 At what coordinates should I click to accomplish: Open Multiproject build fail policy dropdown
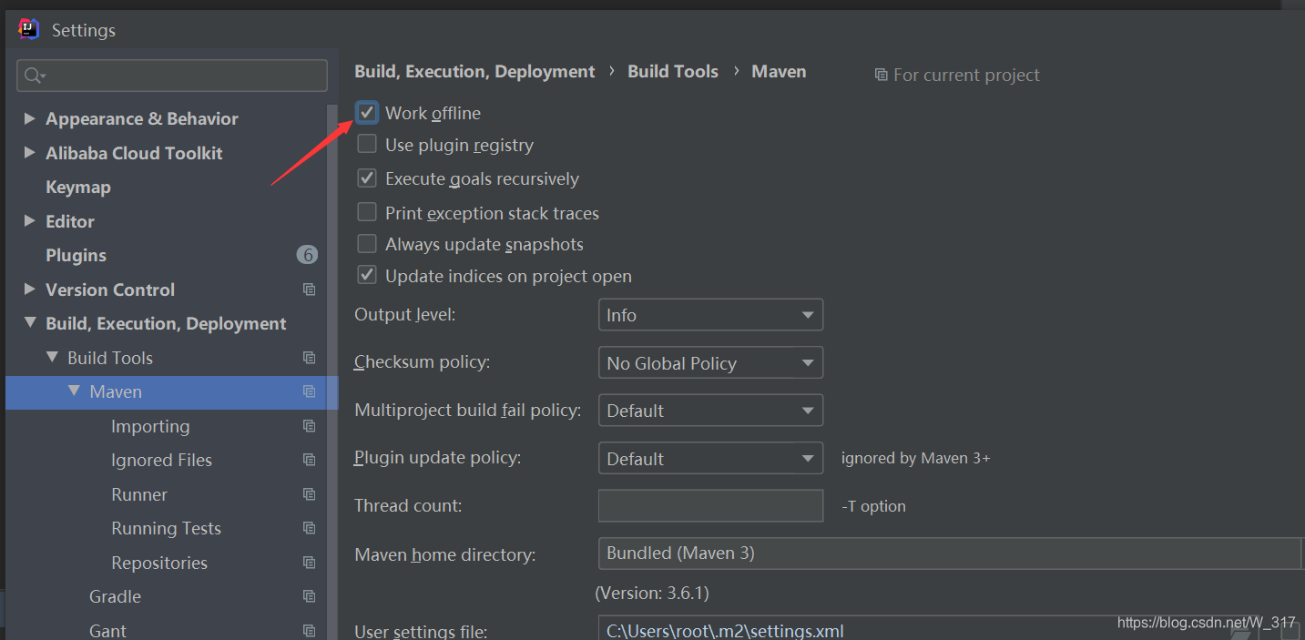tap(710, 411)
